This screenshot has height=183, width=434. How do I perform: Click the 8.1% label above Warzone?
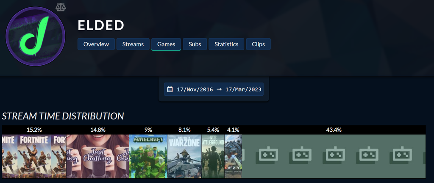point(184,130)
